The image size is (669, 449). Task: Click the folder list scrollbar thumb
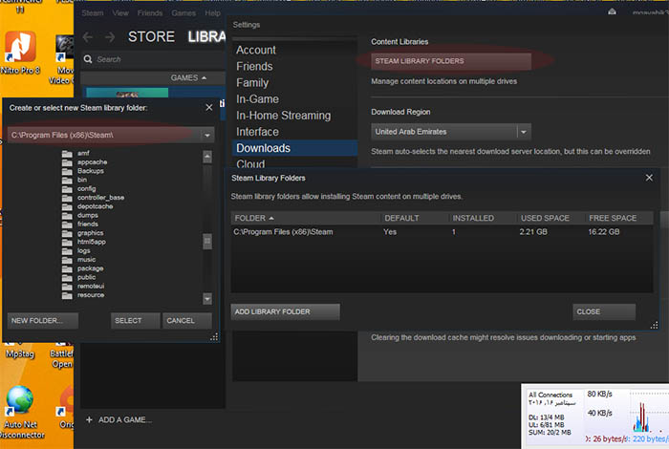pyautogui.click(x=207, y=242)
